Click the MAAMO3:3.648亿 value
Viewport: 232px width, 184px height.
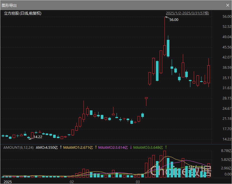coord(148,148)
